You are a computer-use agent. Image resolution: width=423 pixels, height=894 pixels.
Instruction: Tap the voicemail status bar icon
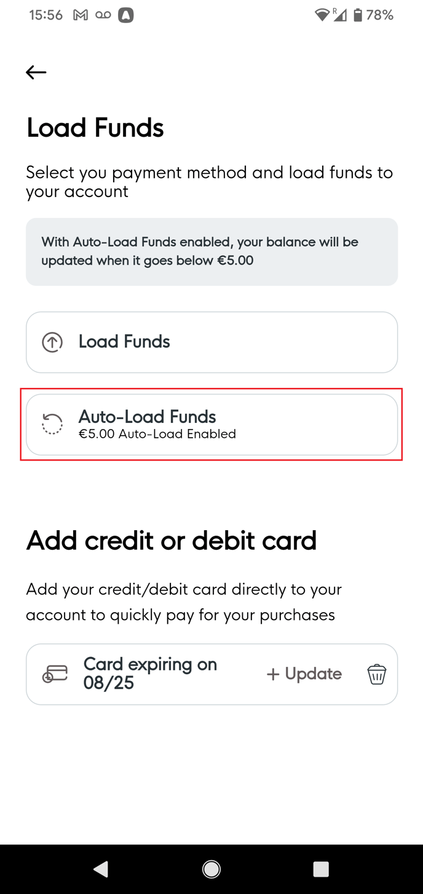(x=103, y=15)
